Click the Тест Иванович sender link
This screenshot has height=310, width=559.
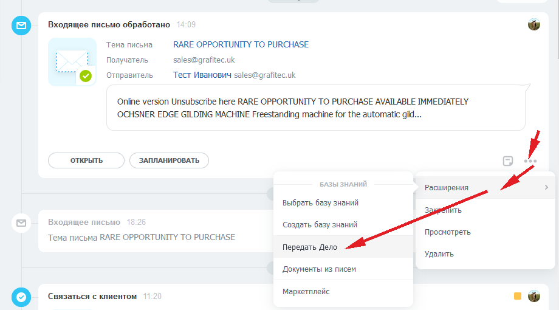(x=202, y=75)
